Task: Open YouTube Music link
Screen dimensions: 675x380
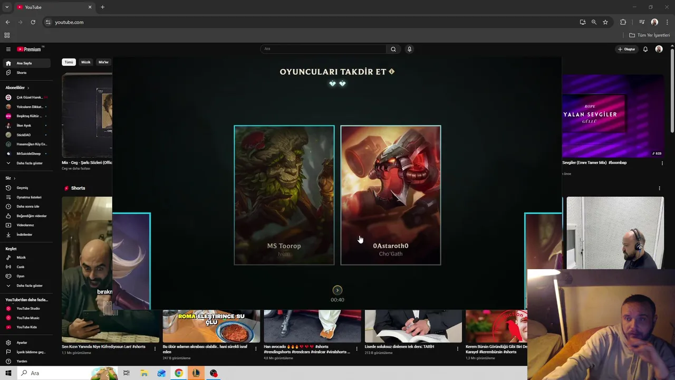Action: pyautogui.click(x=27, y=318)
